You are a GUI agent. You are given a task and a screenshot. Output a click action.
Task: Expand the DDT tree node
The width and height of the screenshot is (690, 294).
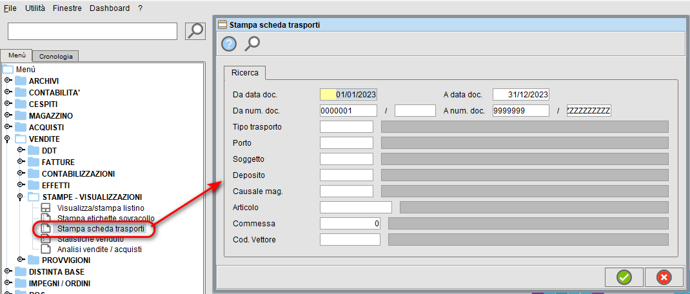pos(21,150)
